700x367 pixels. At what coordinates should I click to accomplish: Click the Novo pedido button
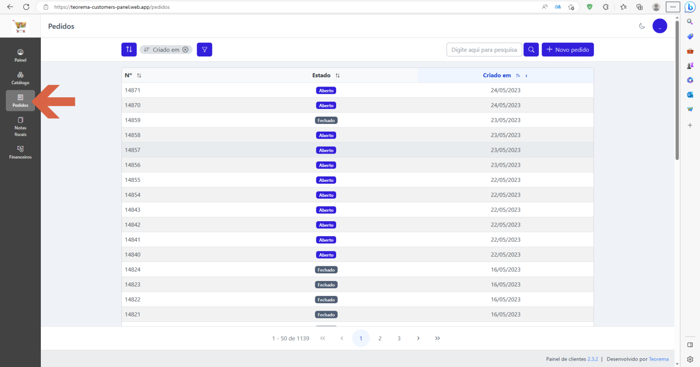[x=567, y=50]
